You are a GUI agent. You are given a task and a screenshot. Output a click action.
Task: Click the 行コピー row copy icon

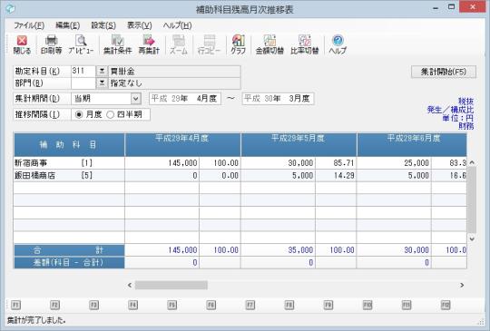209,44
